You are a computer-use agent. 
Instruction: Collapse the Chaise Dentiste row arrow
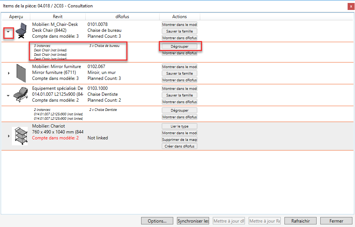click(x=8, y=95)
